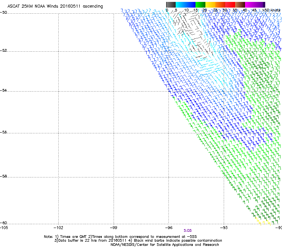
Task: Click the '-102' longitude axis label
Action: tap(58, 228)
